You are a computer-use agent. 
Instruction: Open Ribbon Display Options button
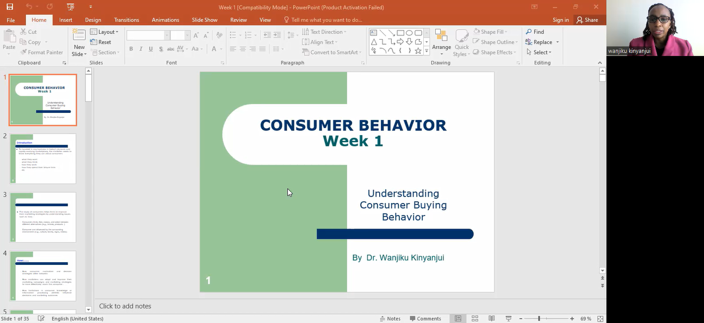point(535,7)
